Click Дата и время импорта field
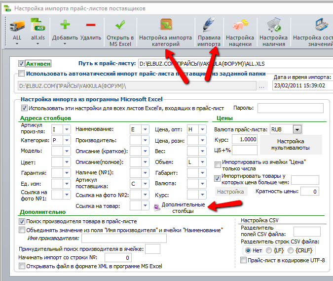The width and height of the screenshot is (333, 281). [302, 85]
